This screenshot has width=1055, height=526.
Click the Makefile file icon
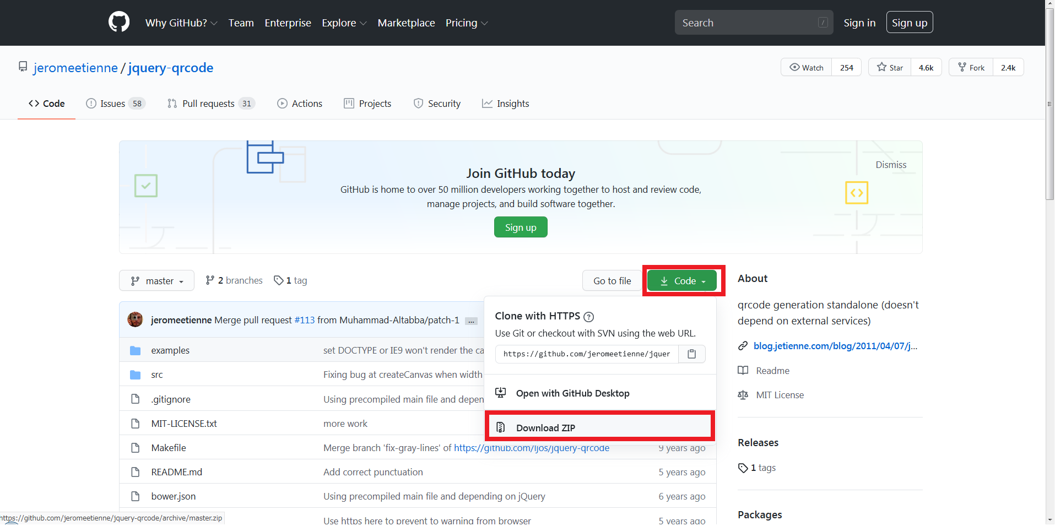(136, 447)
